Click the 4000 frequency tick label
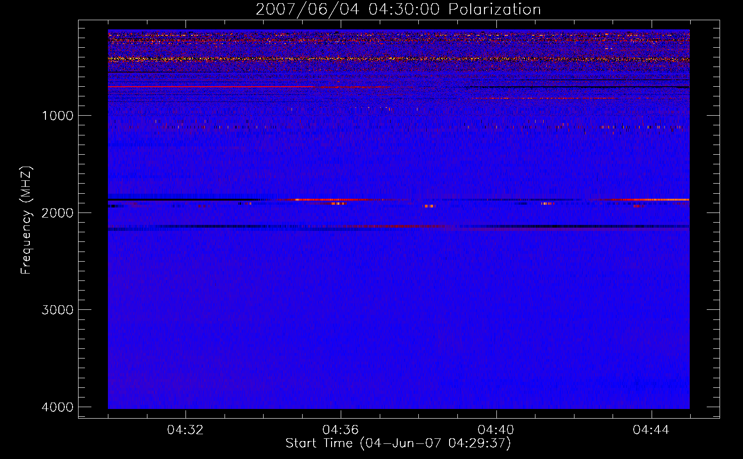This screenshot has height=459, width=743. click(57, 407)
